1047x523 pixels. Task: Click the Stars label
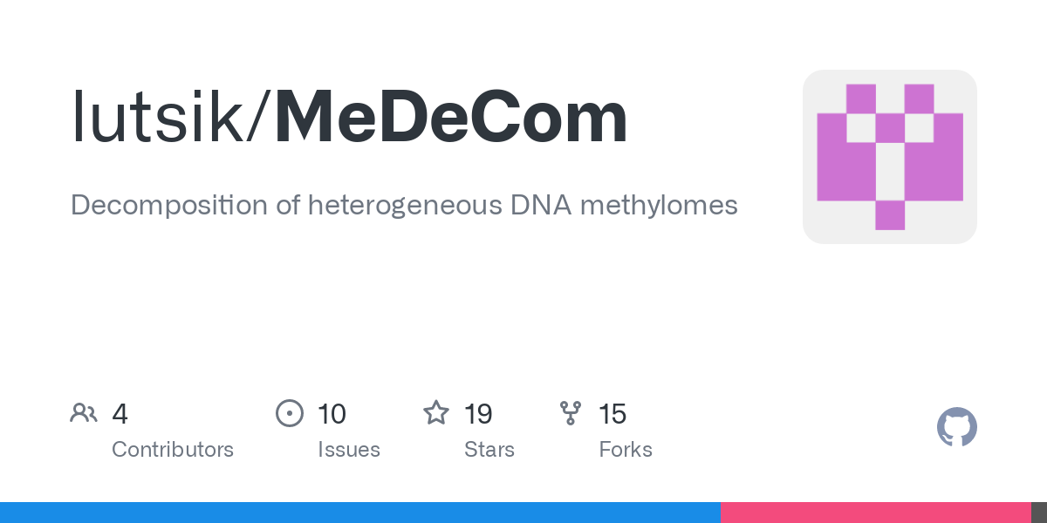point(489,450)
